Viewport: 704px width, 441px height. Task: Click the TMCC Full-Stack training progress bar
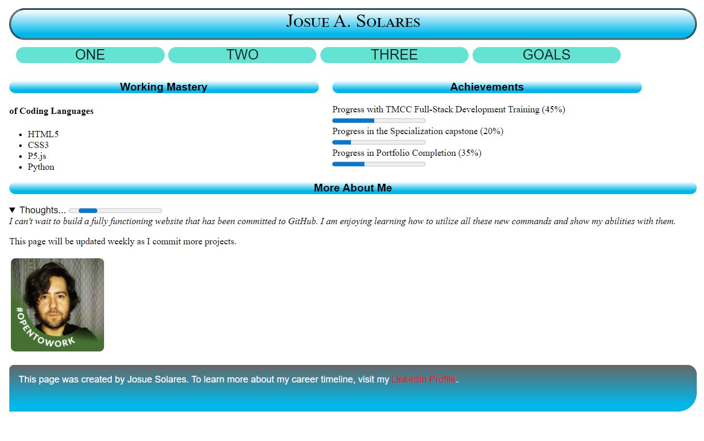pos(378,121)
